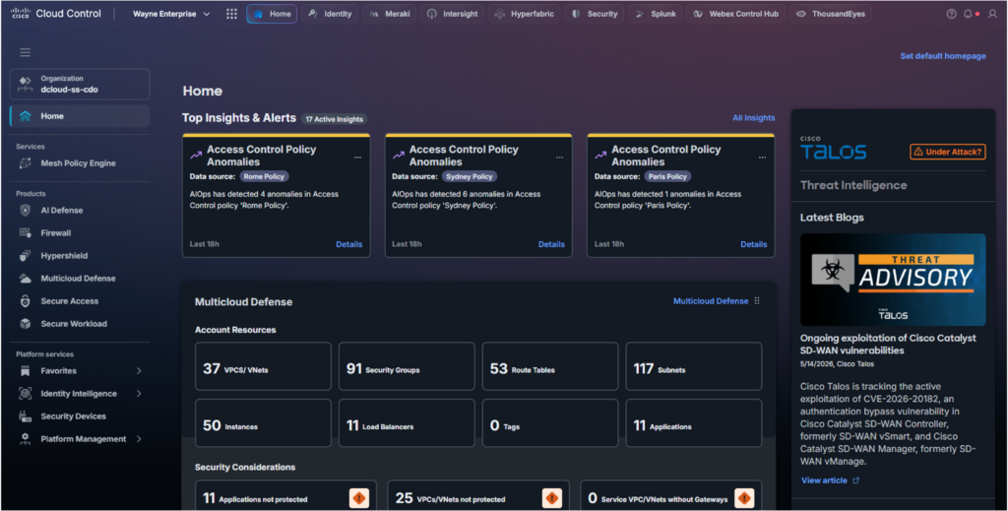Switch to the Identity tab
This screenshot has width=1008, height=511.
330,14
